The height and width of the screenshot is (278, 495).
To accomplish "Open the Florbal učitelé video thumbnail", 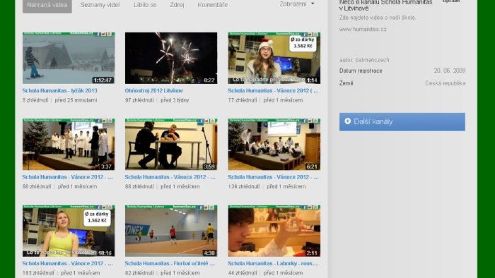I will tap(171, 231).
